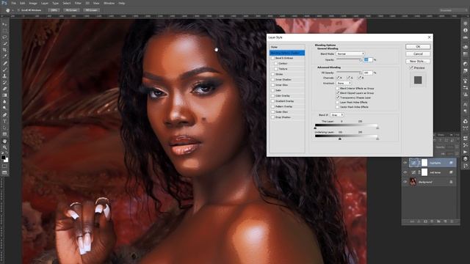
Task: Open the Knockout dropdown
Action: [x=344, y=83]
